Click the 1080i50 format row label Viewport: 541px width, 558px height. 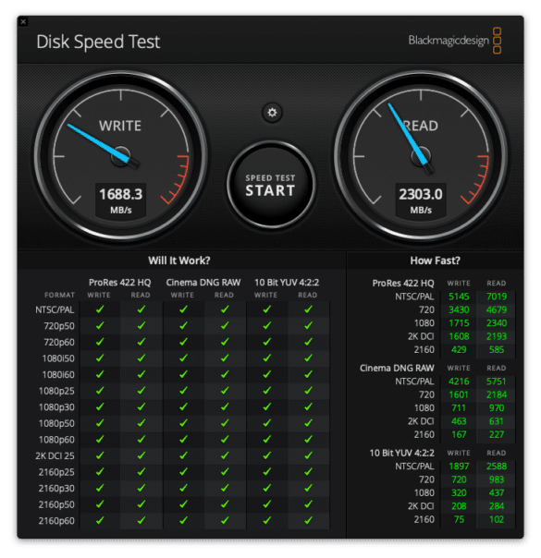[58, 358]
